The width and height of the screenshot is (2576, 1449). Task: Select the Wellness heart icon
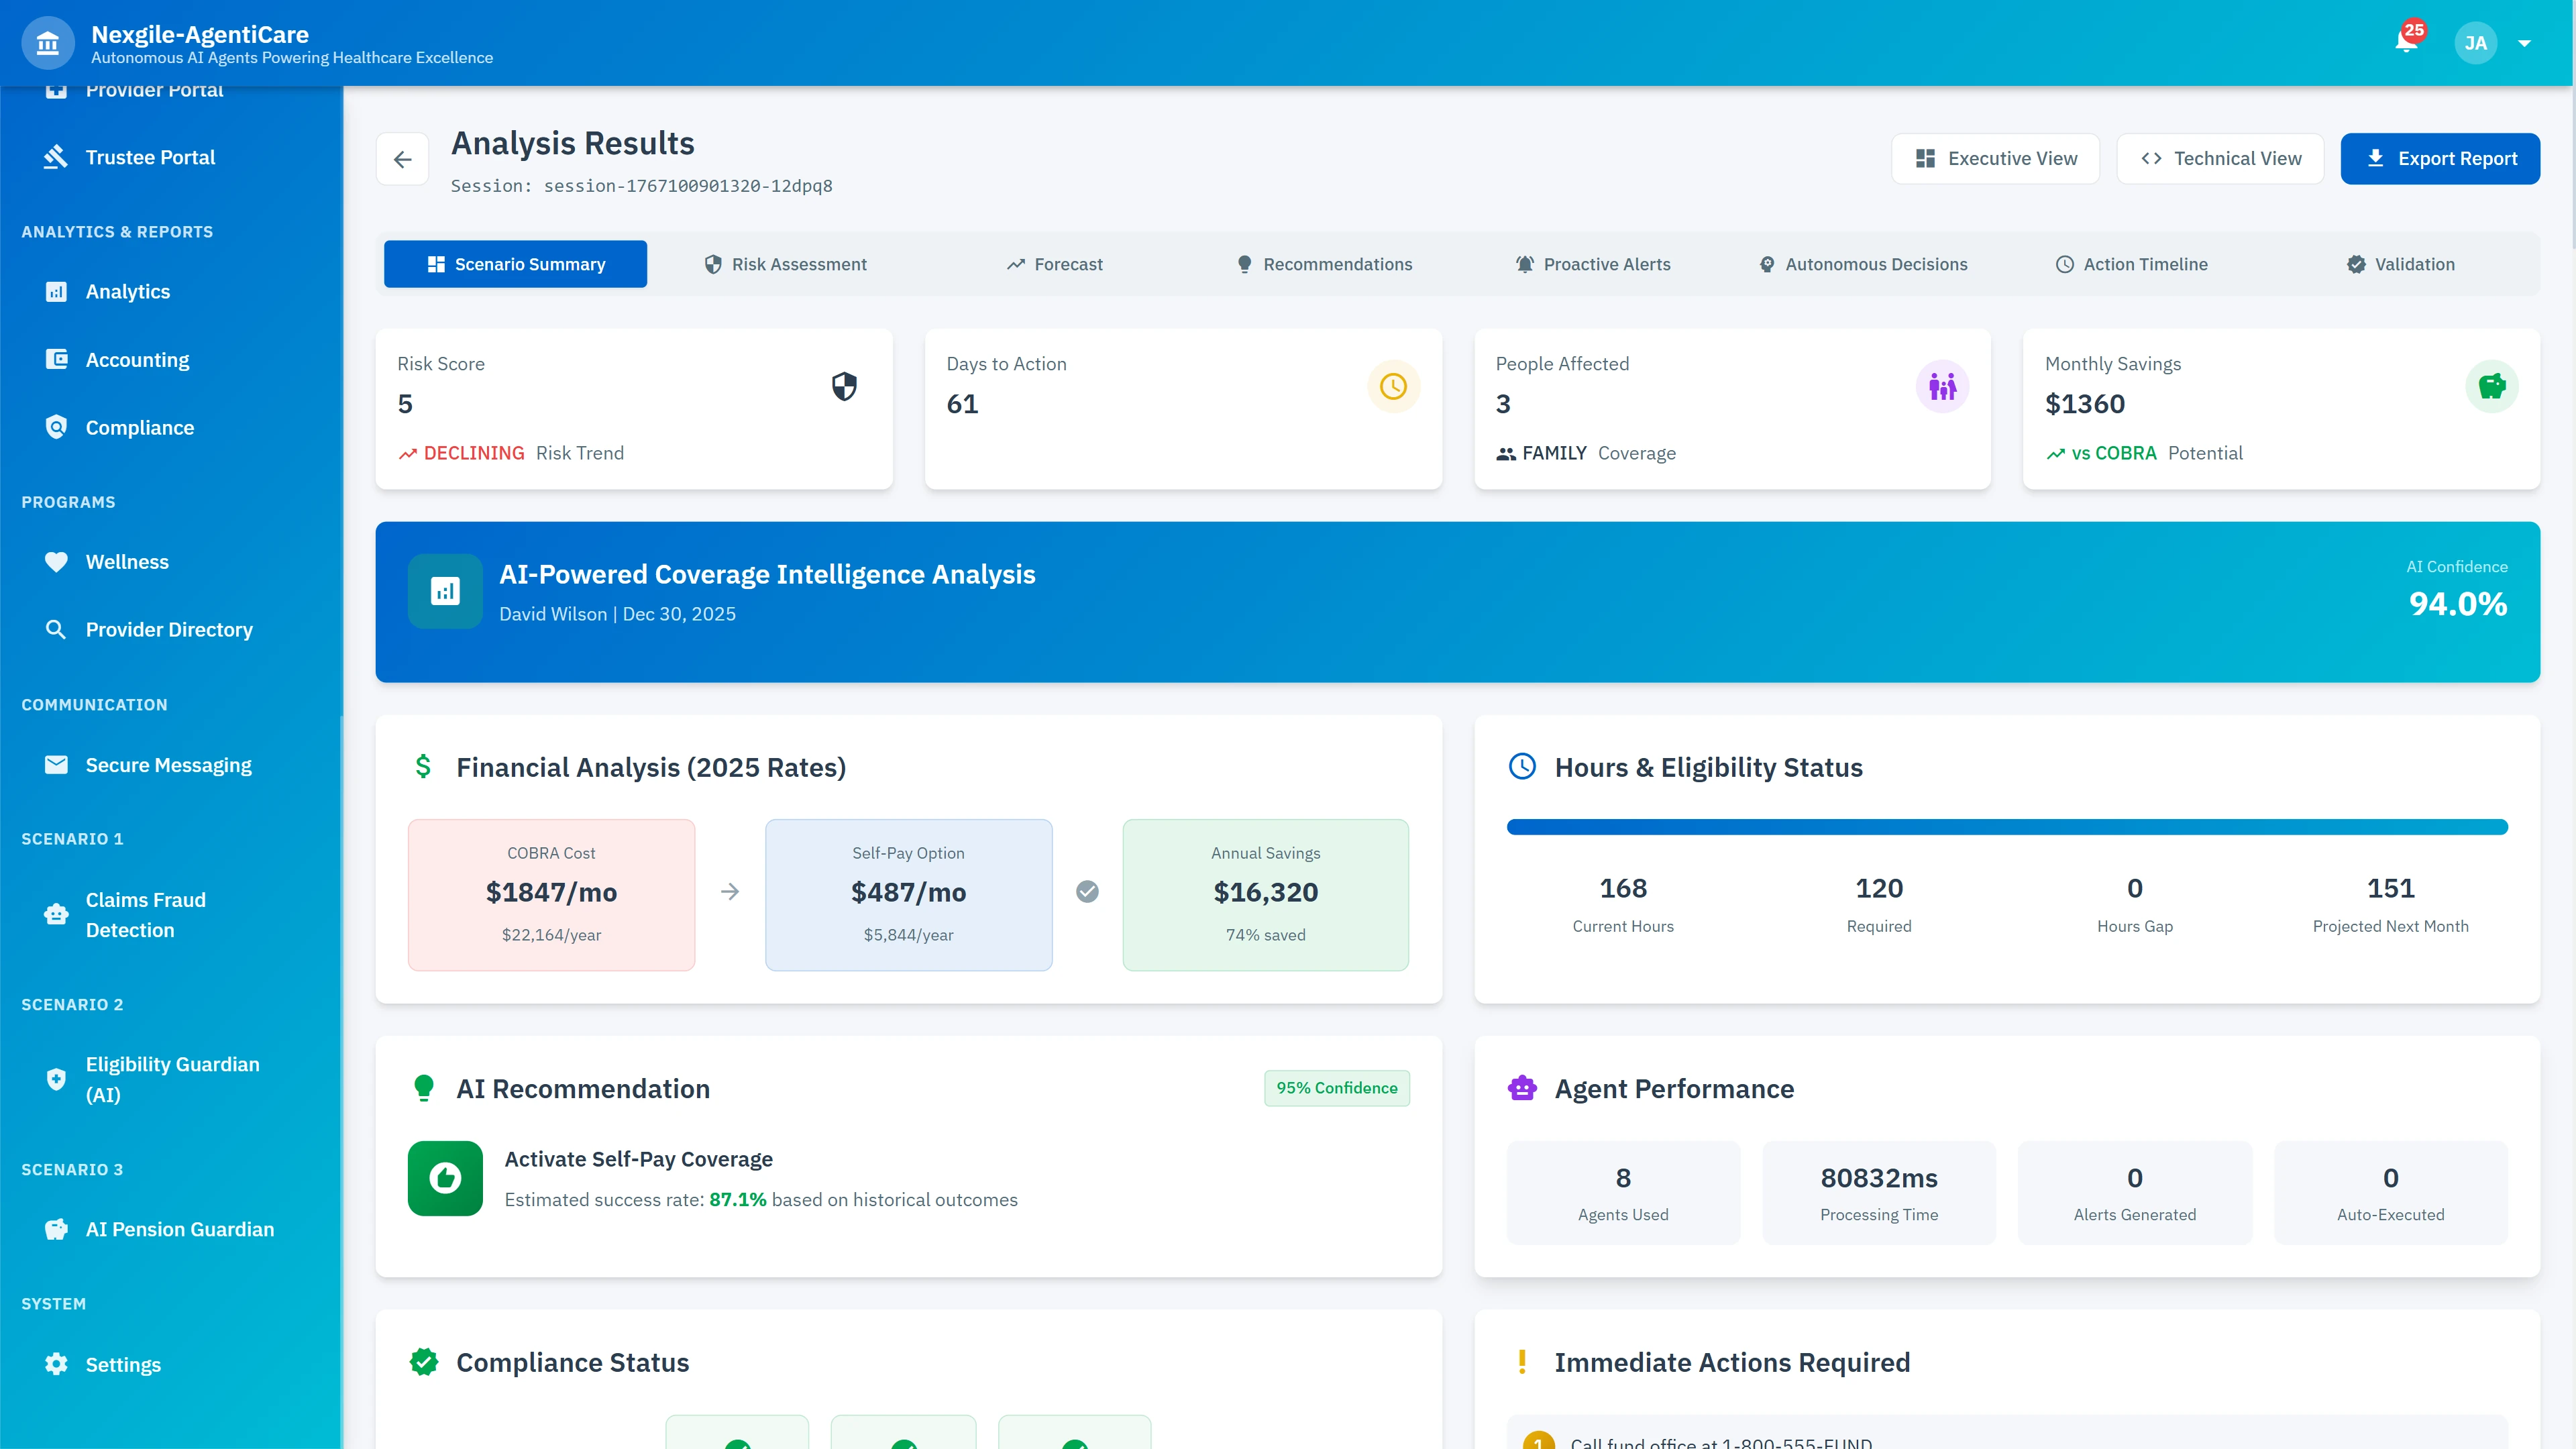[57, 561]
